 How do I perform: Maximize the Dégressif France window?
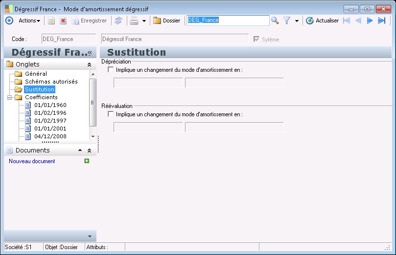tap(367, 9)
